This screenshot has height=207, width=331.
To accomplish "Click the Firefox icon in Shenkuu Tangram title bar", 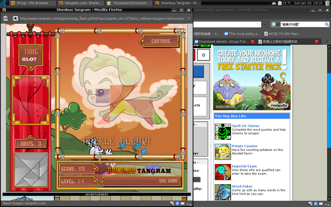I will pyautogui.click(x=4, y=10).
